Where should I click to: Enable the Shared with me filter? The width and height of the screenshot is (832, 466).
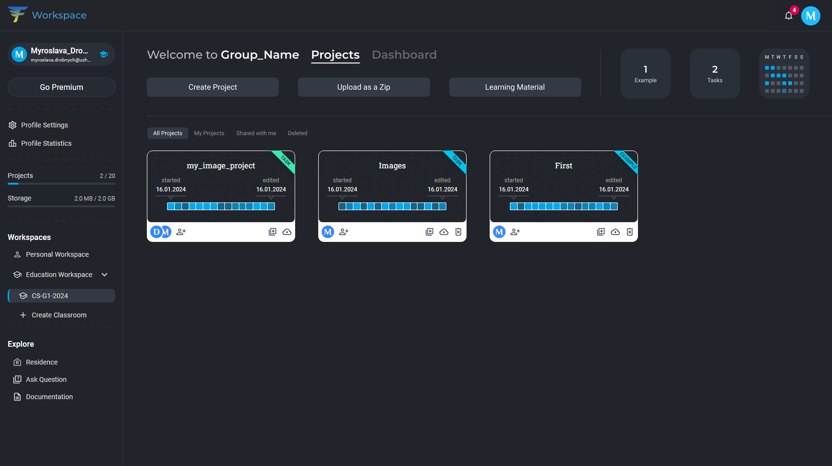[256, 133]
